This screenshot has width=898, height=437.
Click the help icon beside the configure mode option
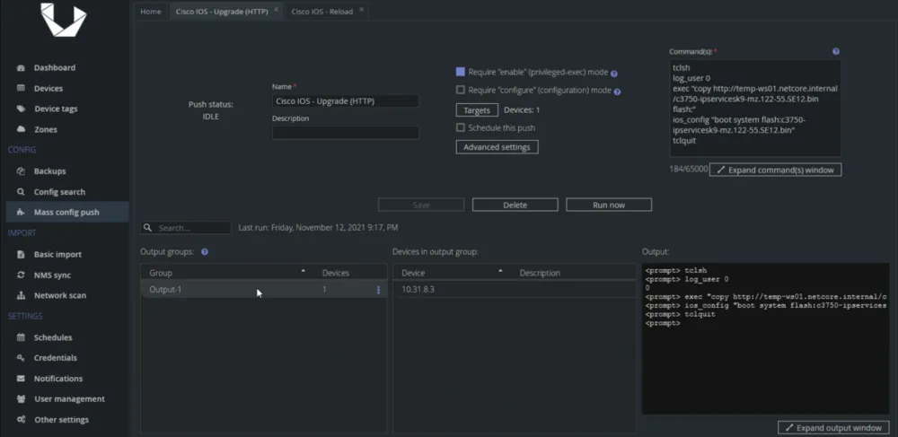pos(618,91)
